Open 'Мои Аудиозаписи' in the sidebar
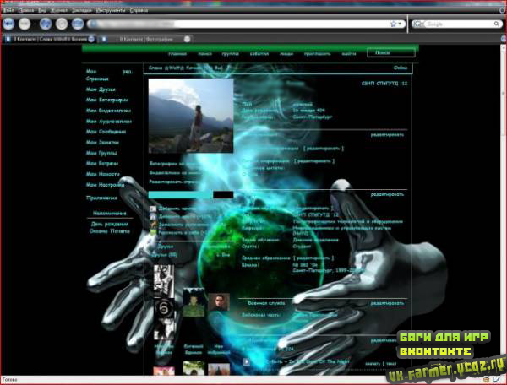Viewport: 507px width, 385px height. point(109,122)
